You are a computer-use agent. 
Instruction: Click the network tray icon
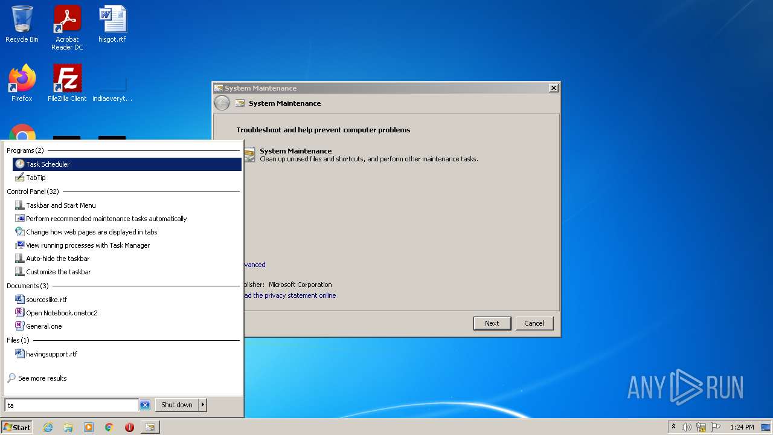(701, 427)
